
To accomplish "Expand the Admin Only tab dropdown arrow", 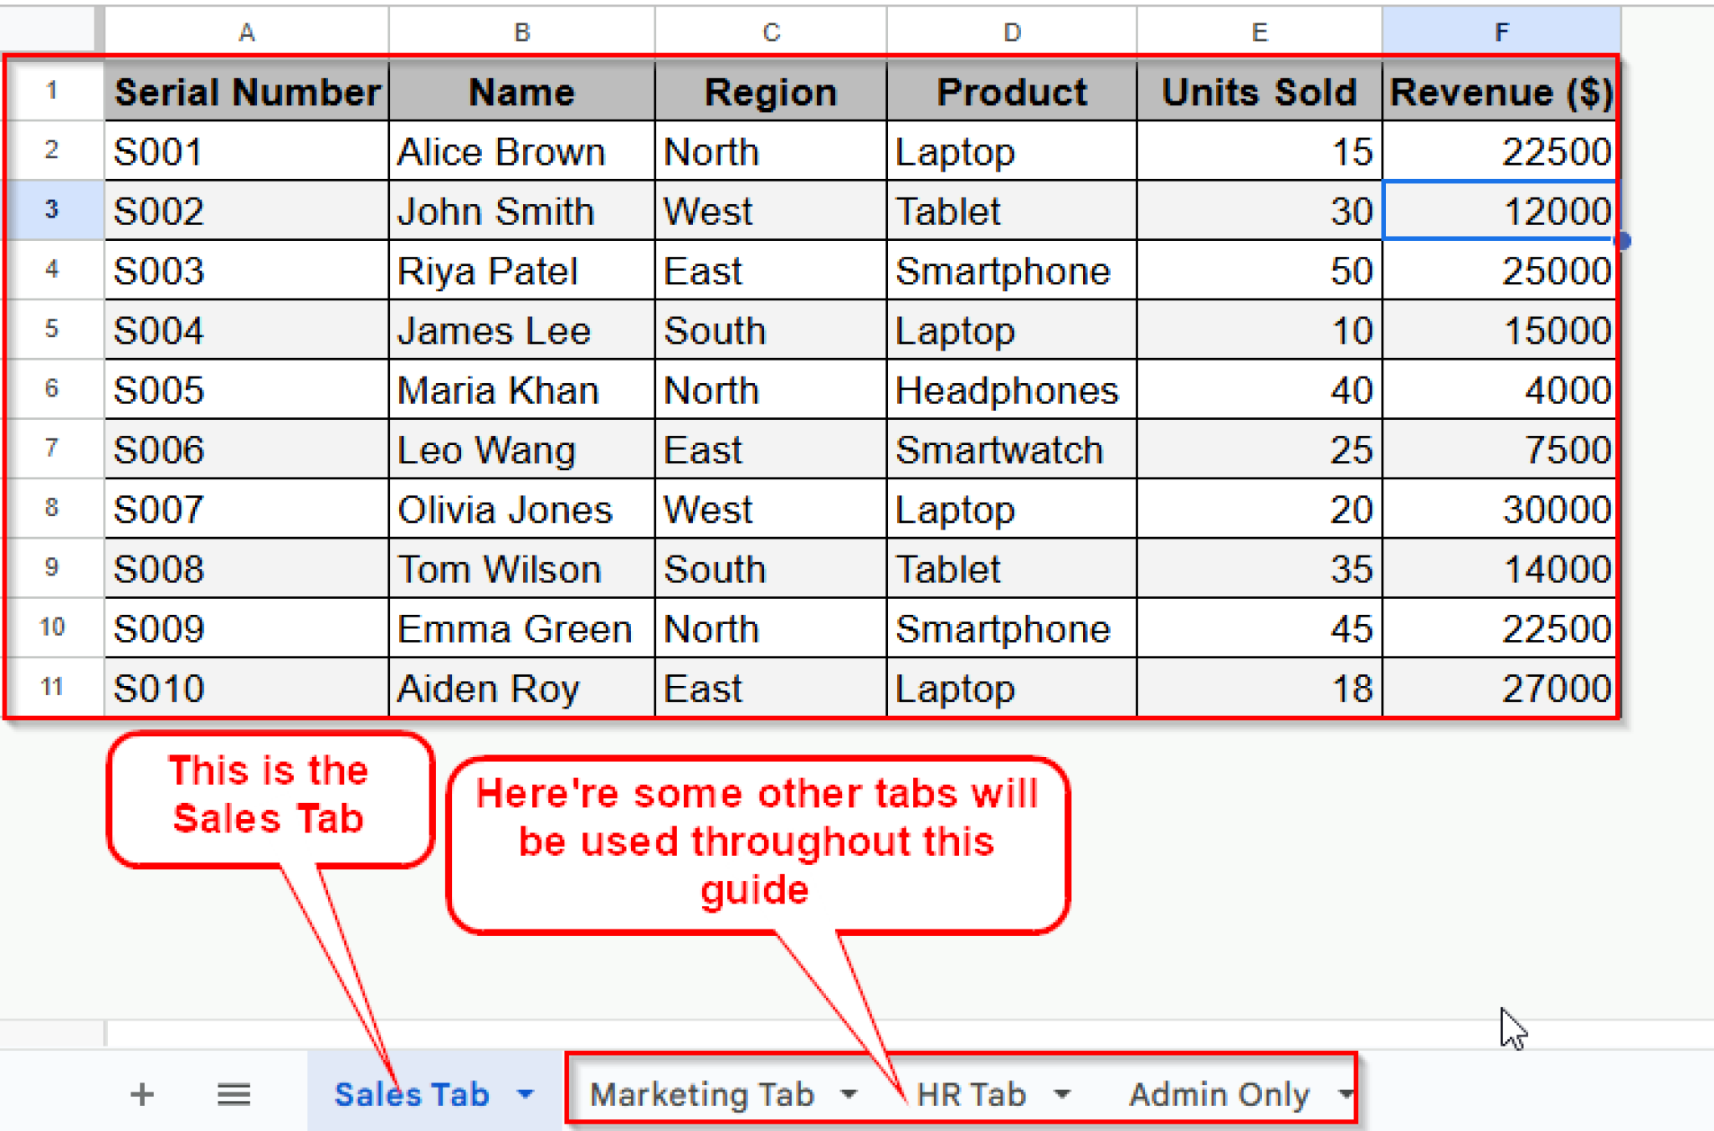I will coord(1345,1094).
